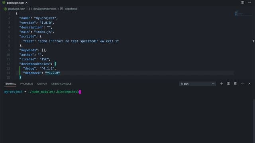Viewport: 255px width, 143px height.
Task: Switch to the PROBLEMS panel tab
Action: pyautogui.click(x=27, y=84)
